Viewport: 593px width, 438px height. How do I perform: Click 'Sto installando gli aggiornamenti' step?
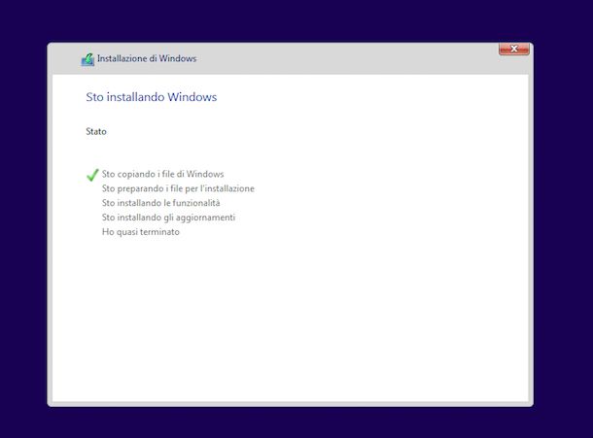pos(168,218)
